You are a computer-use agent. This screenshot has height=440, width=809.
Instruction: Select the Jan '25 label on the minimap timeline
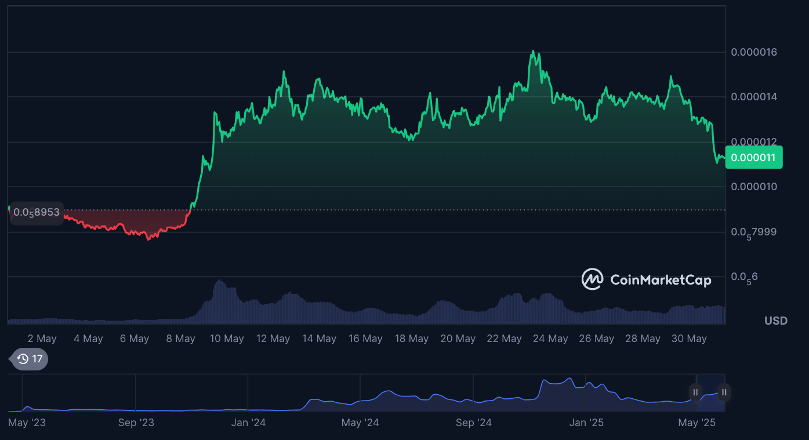click(x=586, y=423)
